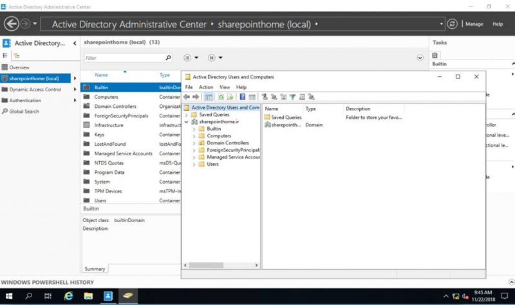Select the NTDS Quotas row
Viewport: 515px width, 305px height.
point(131,163)
